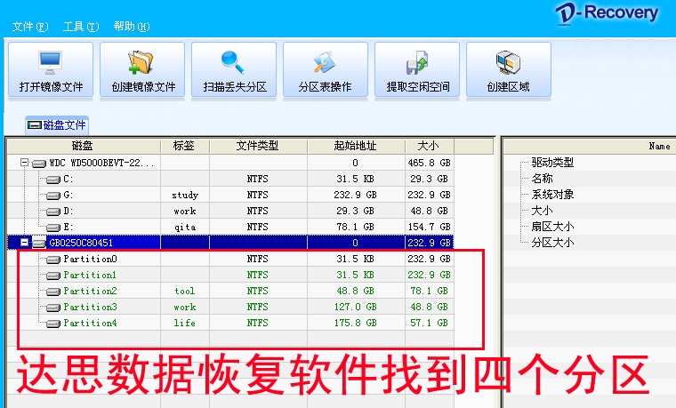The image size is (676, 408).
Task: Select the Partition2 row
Action: 230,291
